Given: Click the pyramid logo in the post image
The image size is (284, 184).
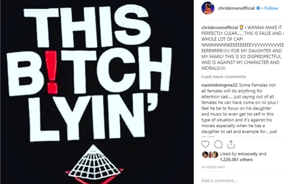Looking at the screenshot, I should pyautogui.click(x=94, y=163).
